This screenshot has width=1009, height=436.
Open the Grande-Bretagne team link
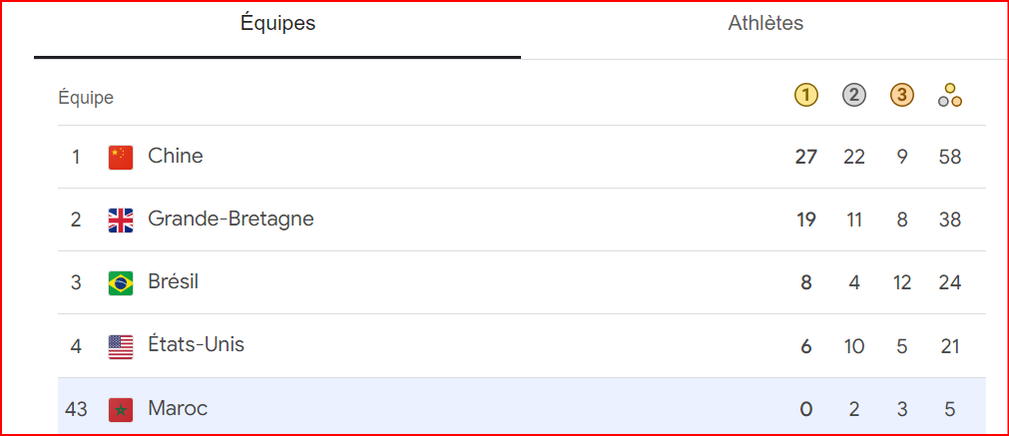coord(231,218)
